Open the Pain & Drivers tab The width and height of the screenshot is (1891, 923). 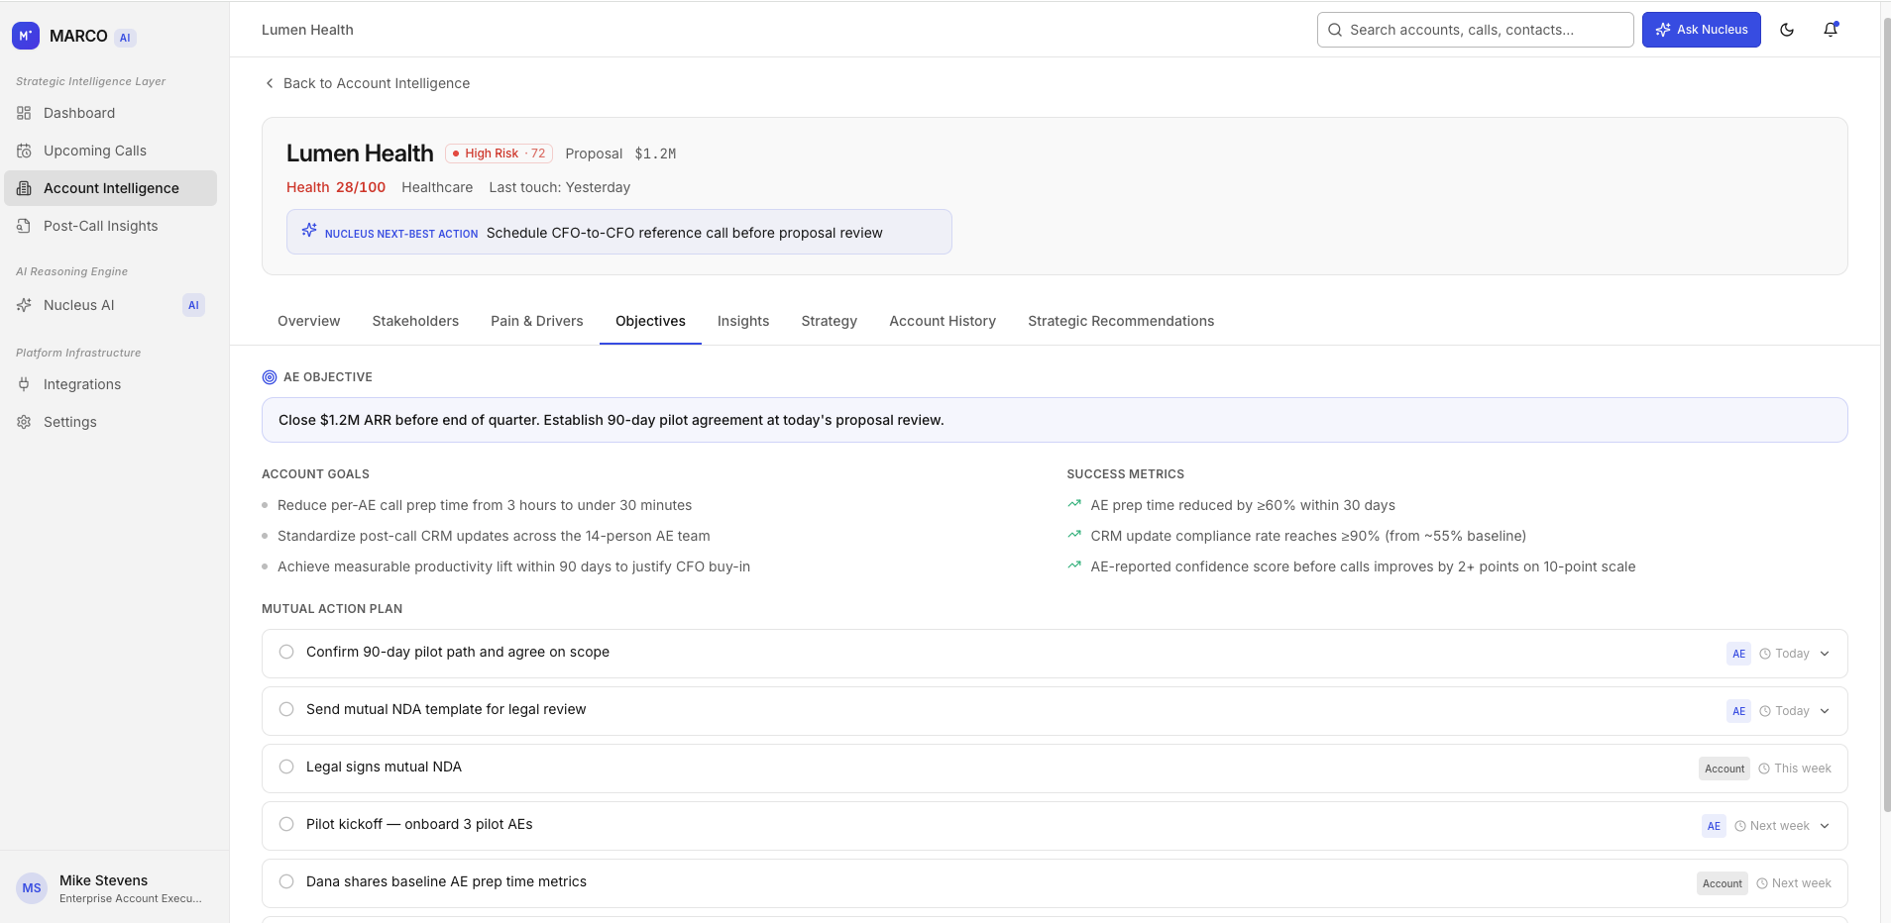pyautogui.click(x=537, y=321)
